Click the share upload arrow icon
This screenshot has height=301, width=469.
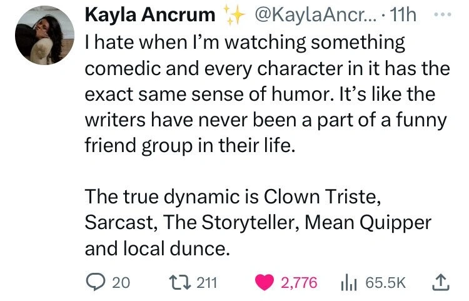click(440, 282)
